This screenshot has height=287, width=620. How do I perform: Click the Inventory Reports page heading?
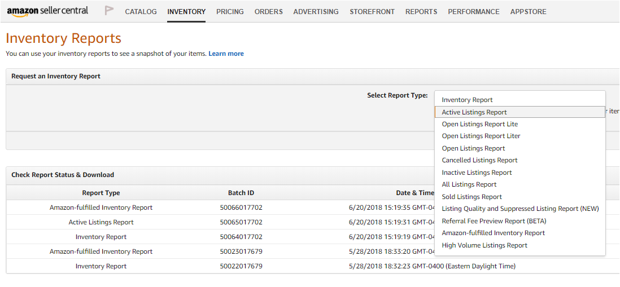(x=64, y=39)
